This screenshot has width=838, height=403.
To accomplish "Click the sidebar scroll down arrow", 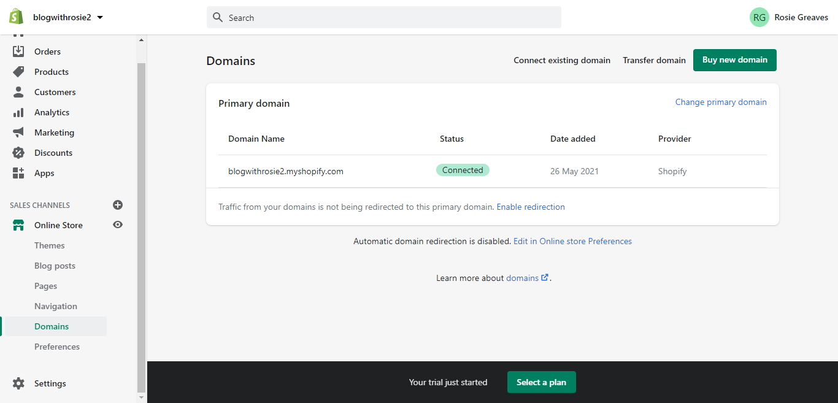I will [142, 397].
